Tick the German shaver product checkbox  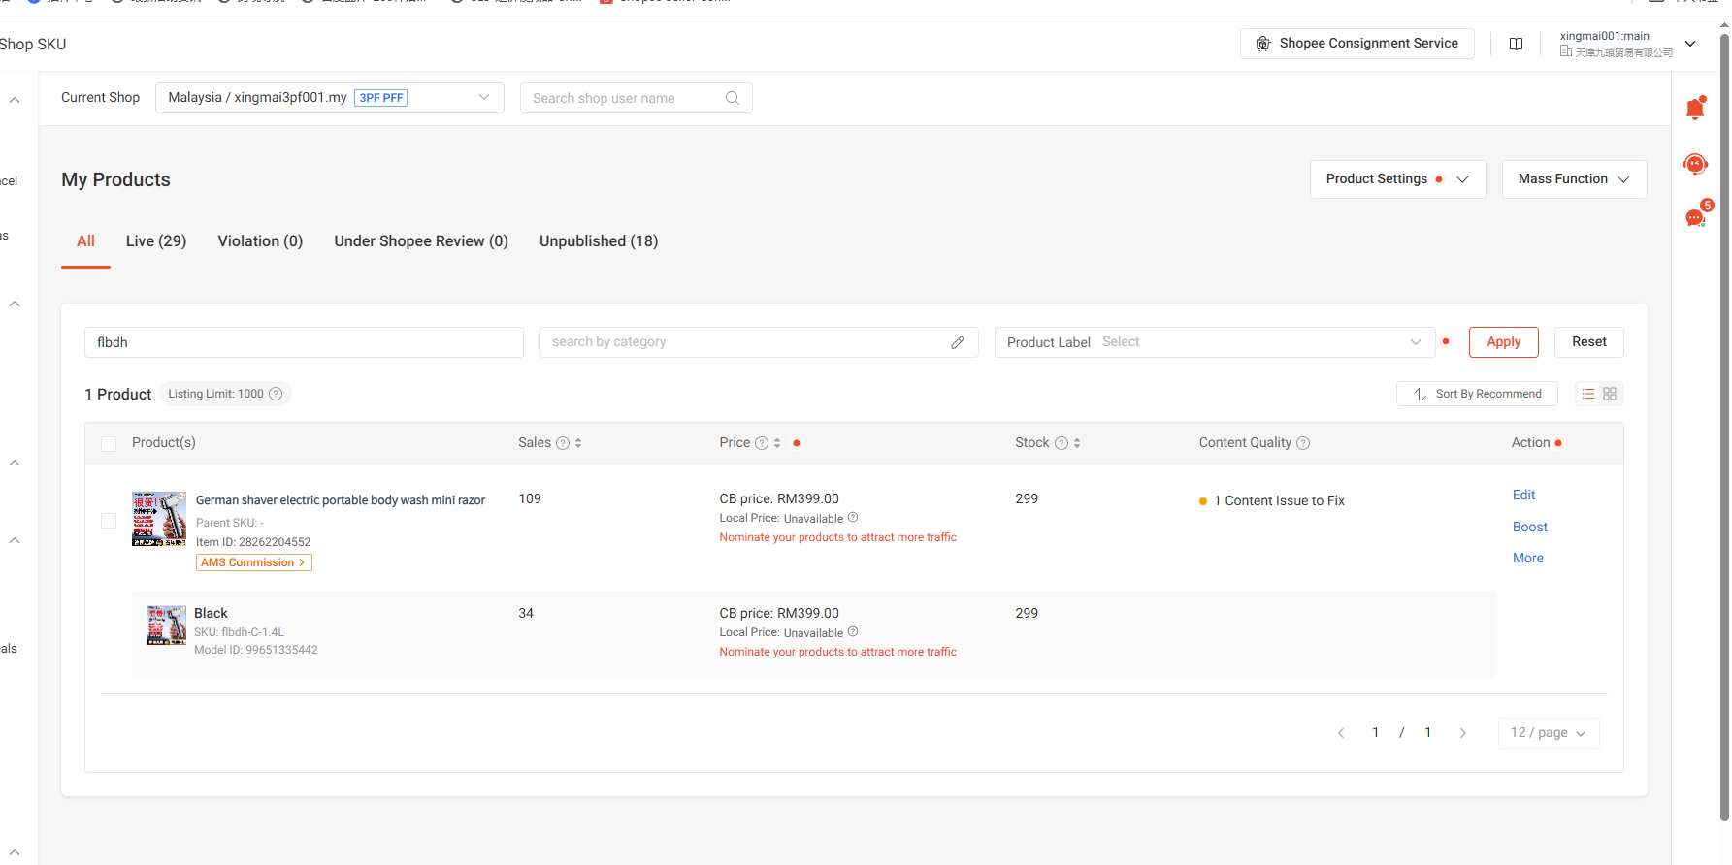[109, 521]
